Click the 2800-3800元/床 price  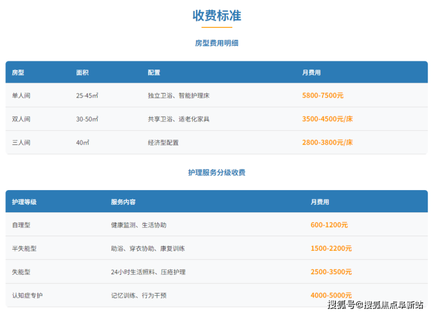point(327,142)
